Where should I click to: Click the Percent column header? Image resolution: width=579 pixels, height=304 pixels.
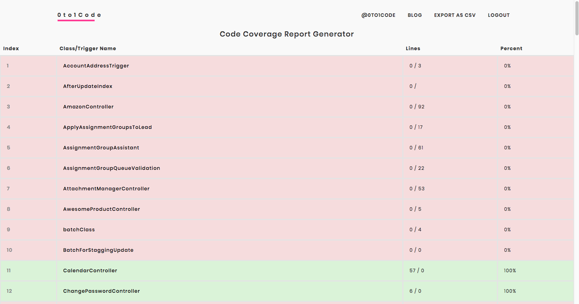point(511,49)
